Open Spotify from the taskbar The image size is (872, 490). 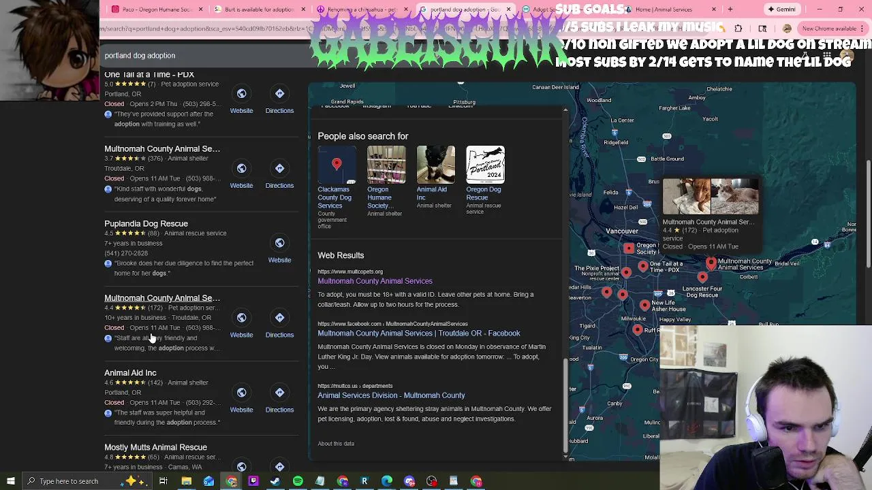298,481
